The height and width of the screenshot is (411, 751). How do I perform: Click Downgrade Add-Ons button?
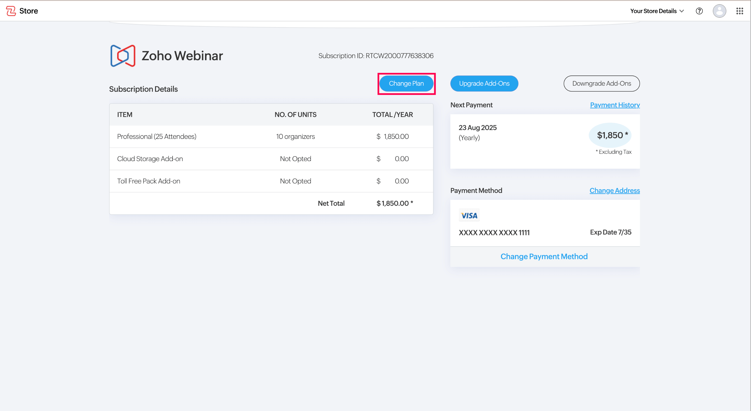[x=601, y=84]
